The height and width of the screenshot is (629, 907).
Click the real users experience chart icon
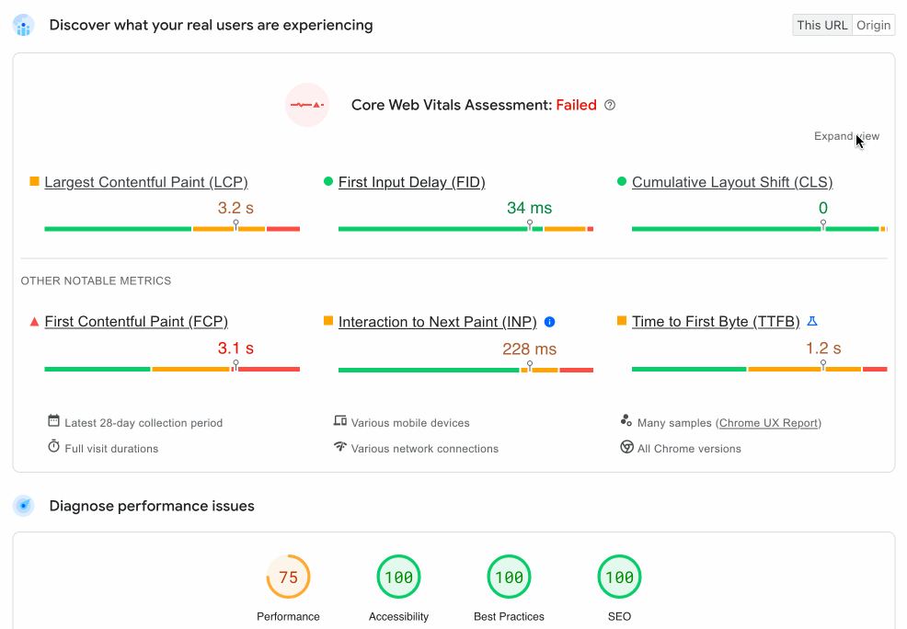[x=24, y=26]
